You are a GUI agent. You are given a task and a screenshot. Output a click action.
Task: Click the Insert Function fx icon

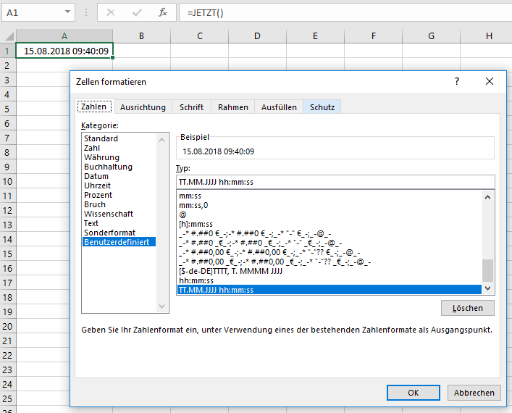tap(163, 12)
